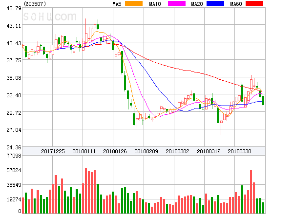Click the 24.36 price axis label
The width and height of the screenshot is (293, 214).
tap(14, 147)
